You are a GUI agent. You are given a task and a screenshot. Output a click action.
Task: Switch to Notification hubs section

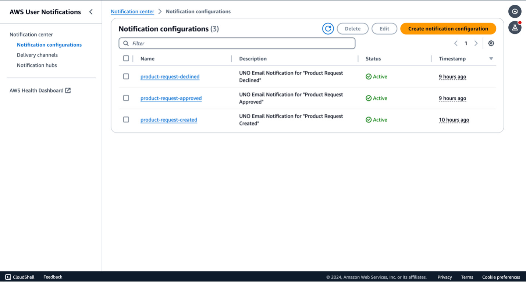click(37, 65)
